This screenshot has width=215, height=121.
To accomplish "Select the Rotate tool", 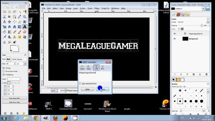I will click(x=25, y=22).
